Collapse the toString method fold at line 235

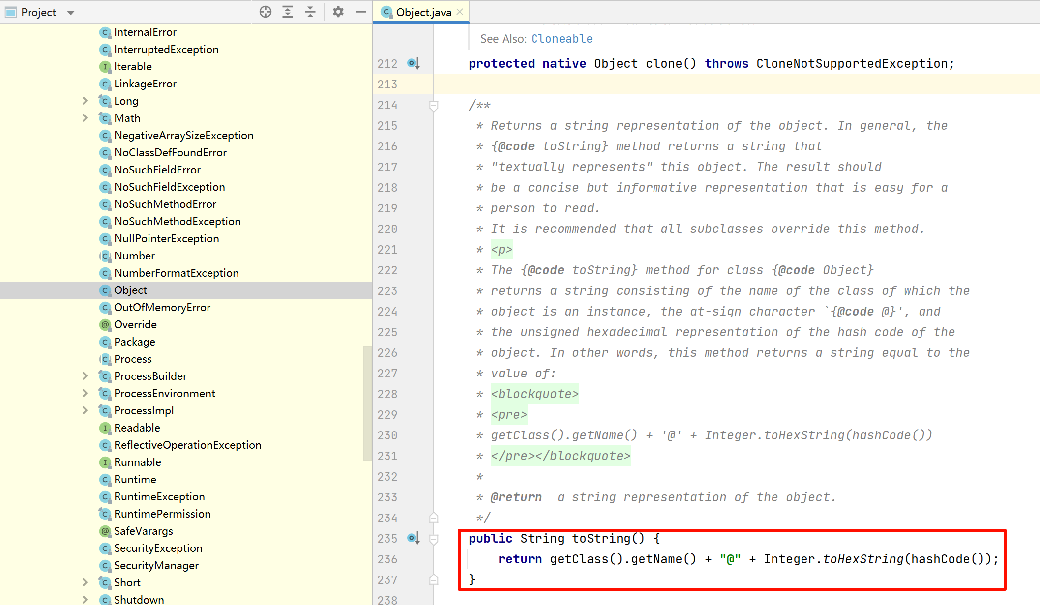coord(434,539)
